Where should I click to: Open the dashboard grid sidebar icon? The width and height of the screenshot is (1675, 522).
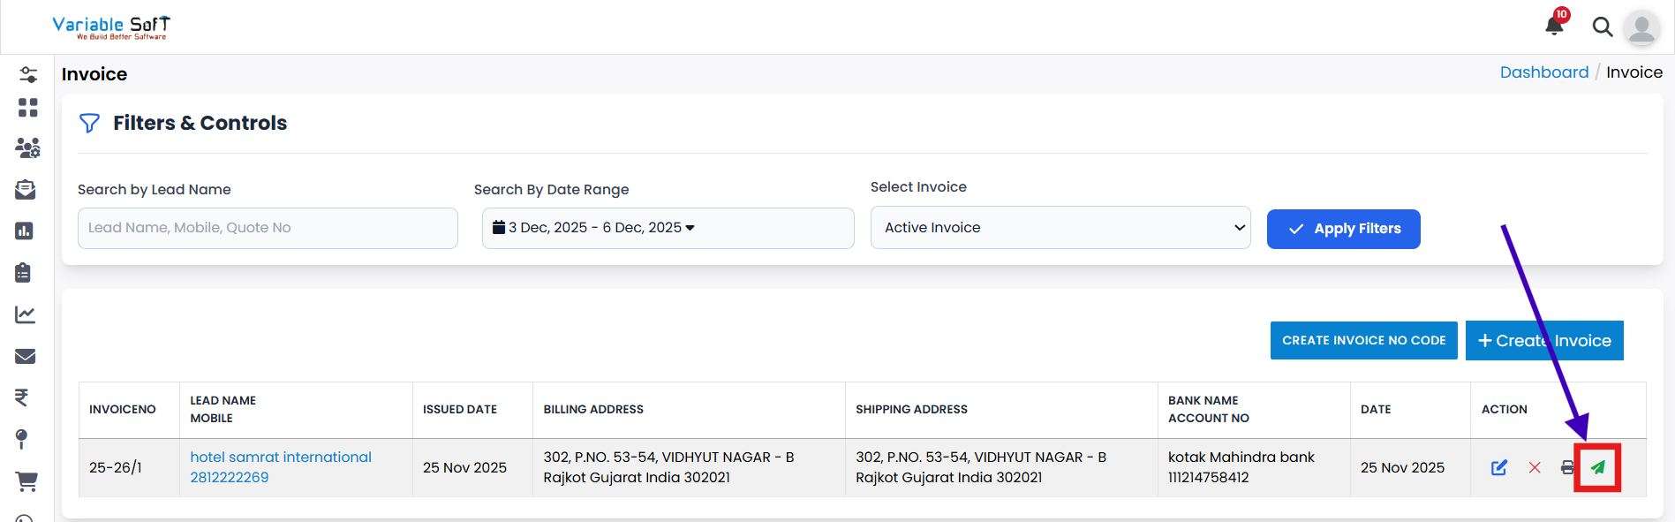pos(27,108)
